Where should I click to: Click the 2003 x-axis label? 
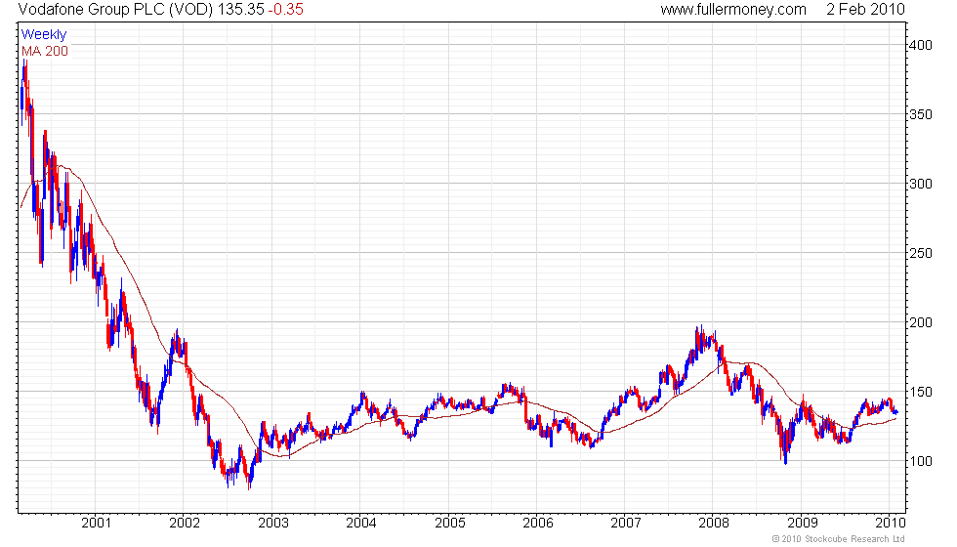tap(273, 523)
